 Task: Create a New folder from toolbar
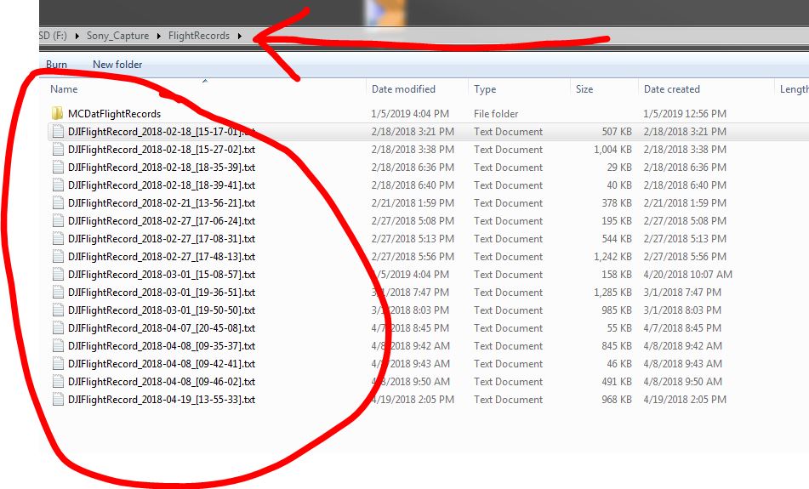[x=117, y=65]
